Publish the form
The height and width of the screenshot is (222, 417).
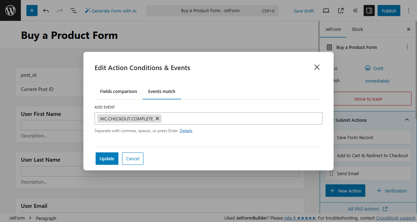[x=389, y=11]
